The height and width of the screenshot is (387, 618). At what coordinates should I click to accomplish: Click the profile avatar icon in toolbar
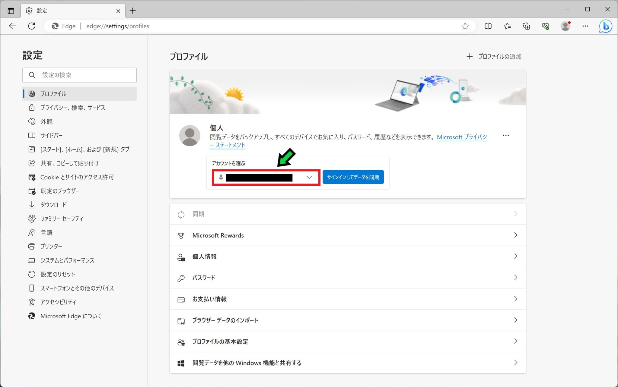[565, 26]
